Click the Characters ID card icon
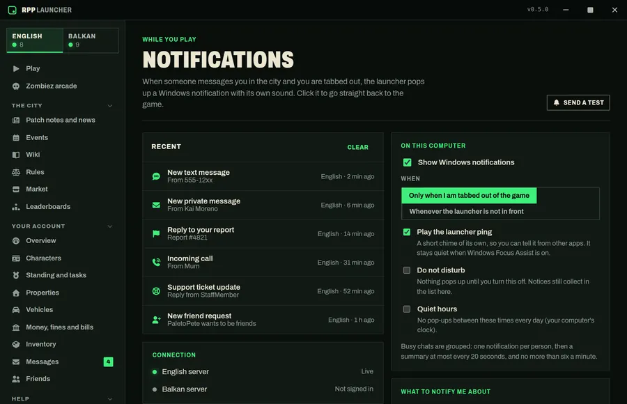This screenshot has height=404, width=627. (16, 258)
